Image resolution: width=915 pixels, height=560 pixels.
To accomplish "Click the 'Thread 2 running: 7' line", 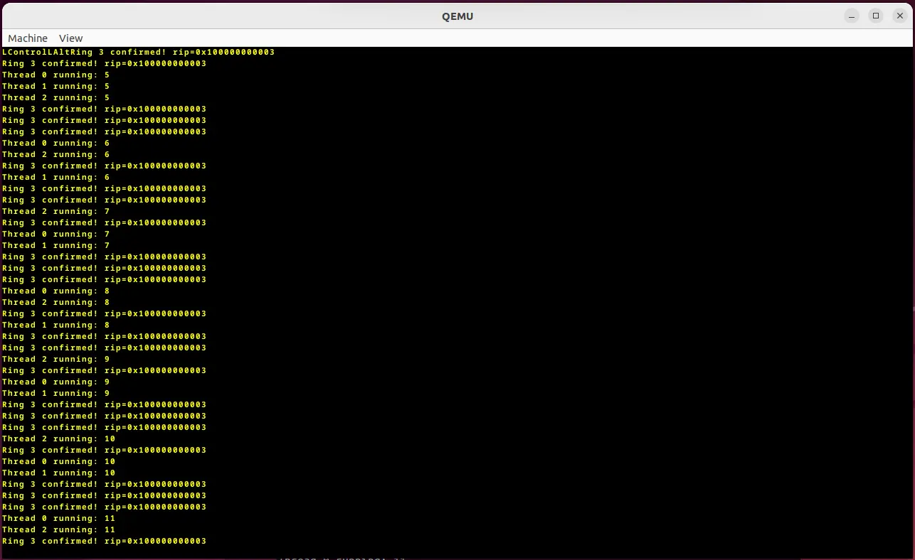I will pyautogui.click(x=55, y=212).
